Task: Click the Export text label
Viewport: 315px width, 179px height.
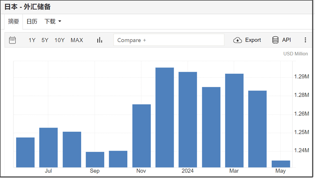Action: click(x=253, y=40)
